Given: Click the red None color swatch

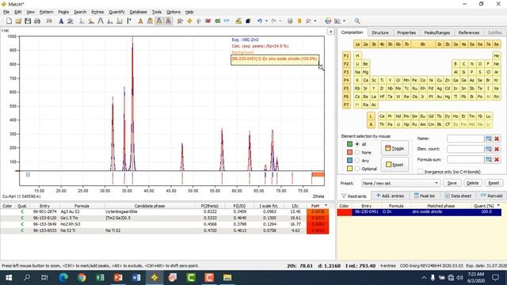Looking at the screenshot, I should click(x=349, y=152).
